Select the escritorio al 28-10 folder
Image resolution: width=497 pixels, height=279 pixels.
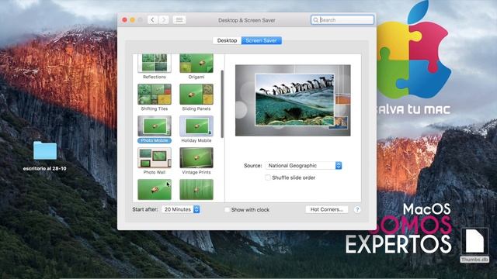45,150
